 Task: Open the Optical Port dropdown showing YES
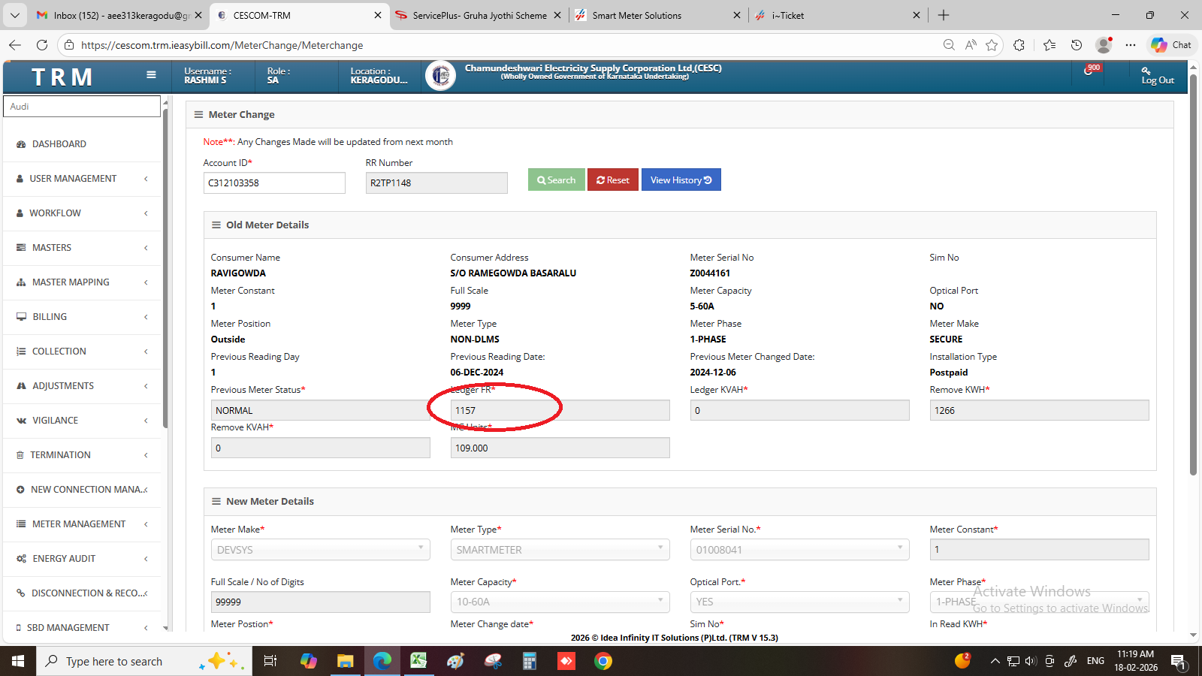tap(799, 602)
